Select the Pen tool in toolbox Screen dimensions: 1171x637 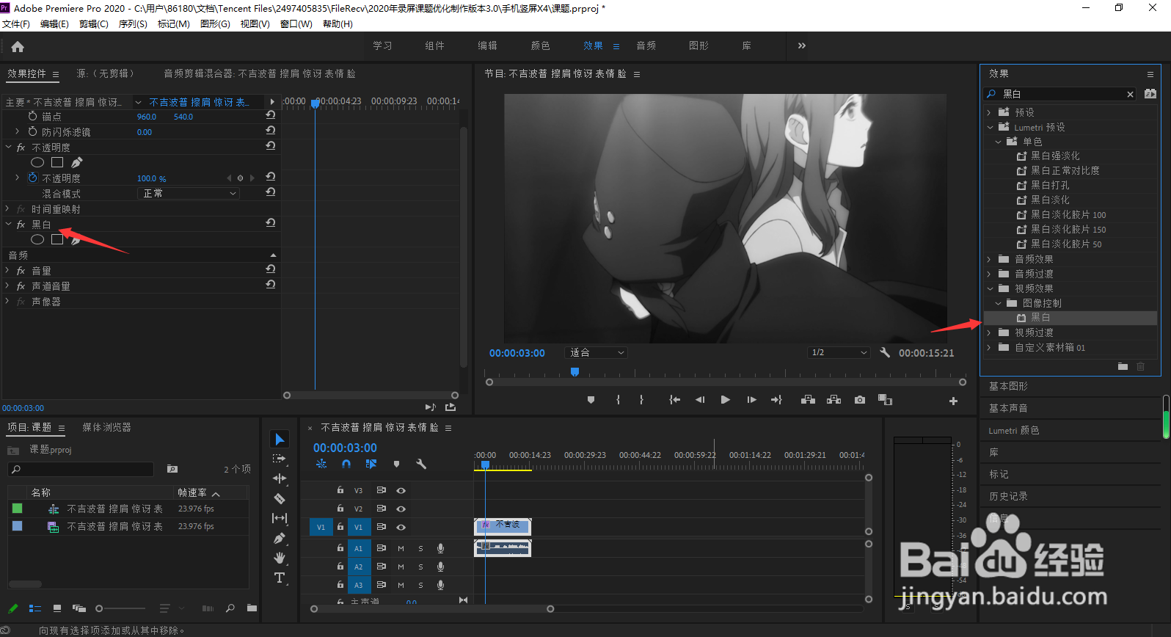[x=280, y=538]
